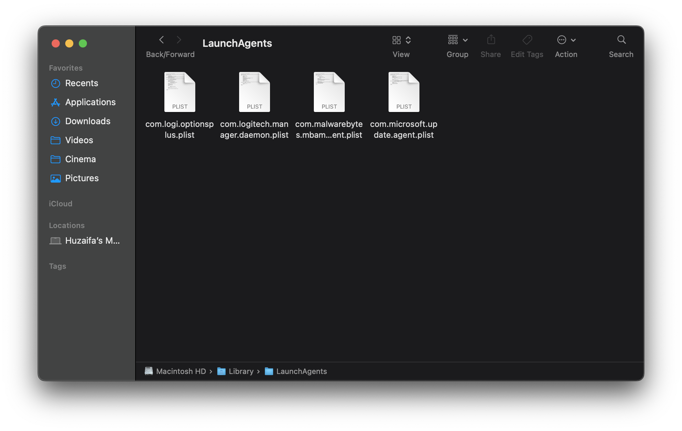Click the Back arrow in toolbar
The image size is (682, 431).
(162, 40)
